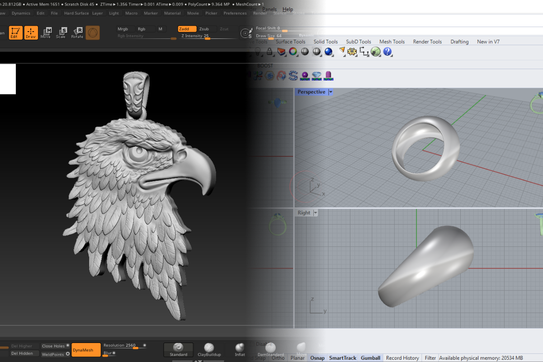Screen dimensions: 543x362
Task: Toggle Osnap in the status bar
Action: coord(317,358)
